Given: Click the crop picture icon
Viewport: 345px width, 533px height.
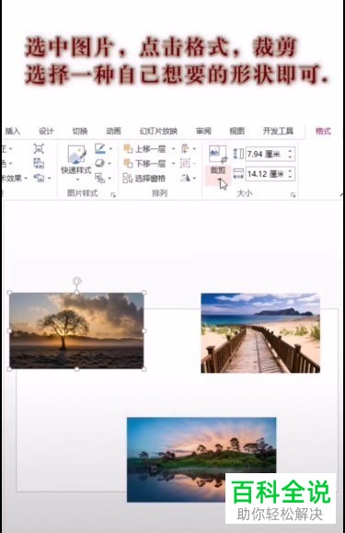Looking at the screenshot, I should tap(218, 154).
